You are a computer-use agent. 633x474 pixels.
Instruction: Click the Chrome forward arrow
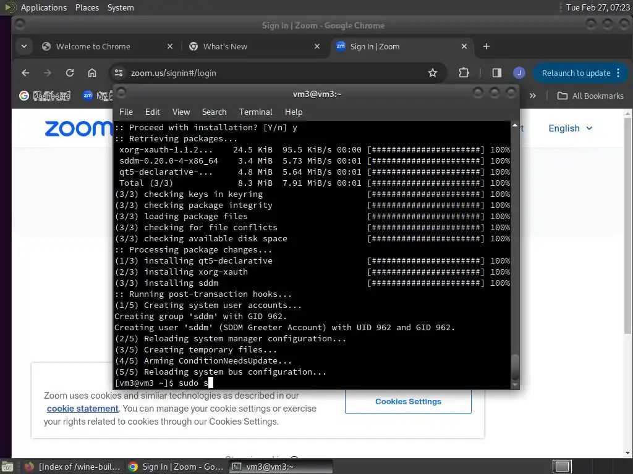pos(48,73)
